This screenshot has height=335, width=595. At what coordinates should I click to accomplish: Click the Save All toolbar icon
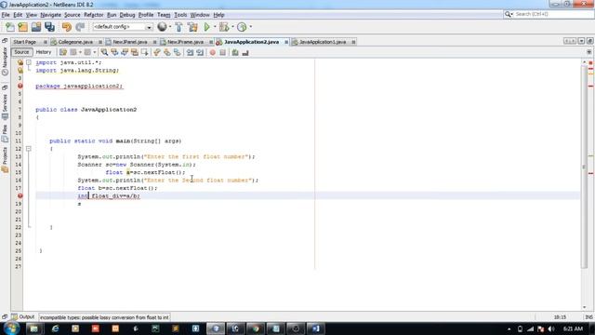[x=49, y=27]
